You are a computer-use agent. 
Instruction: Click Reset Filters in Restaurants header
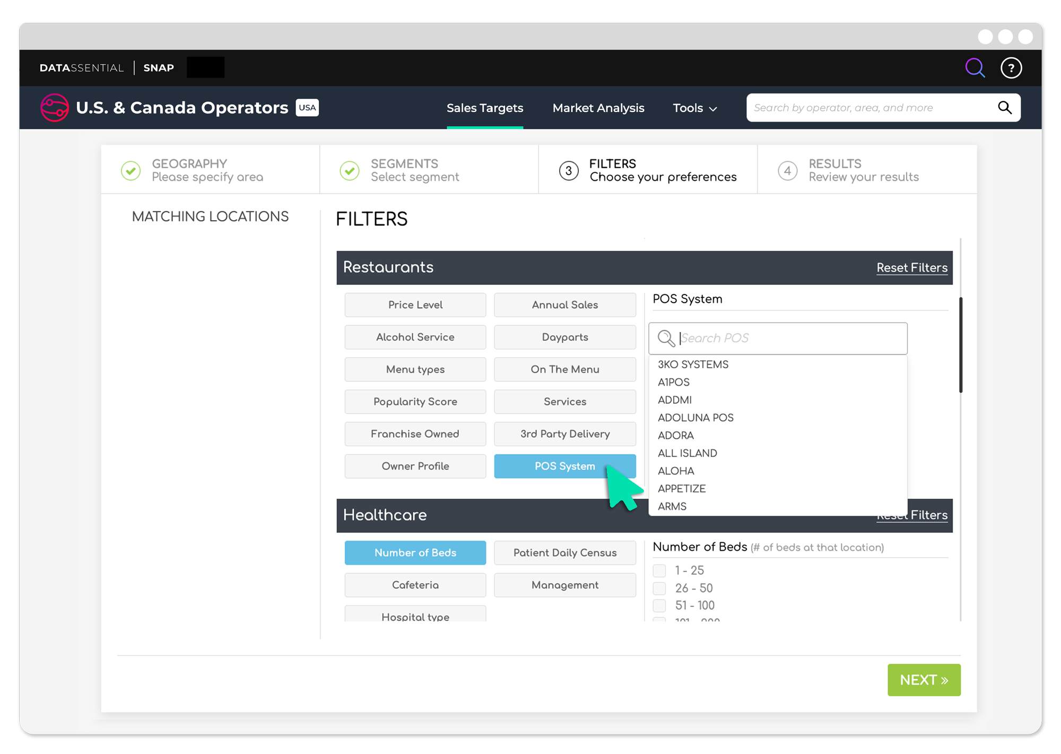[x=911, y=268]
